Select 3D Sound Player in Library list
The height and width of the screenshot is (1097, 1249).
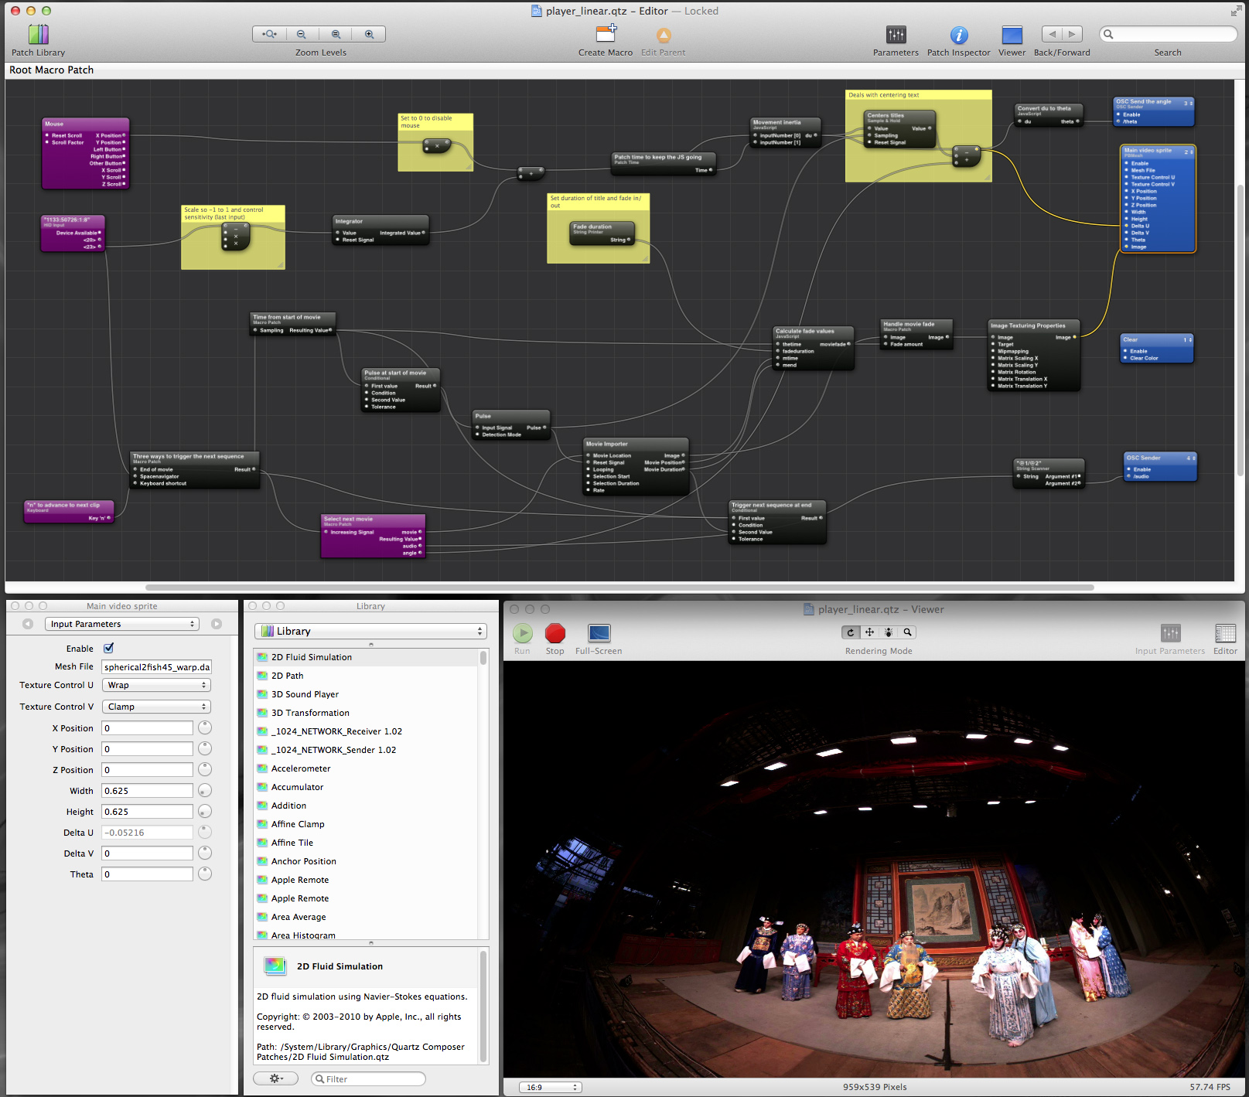tap(305, 695)
